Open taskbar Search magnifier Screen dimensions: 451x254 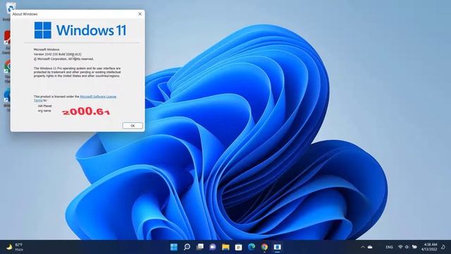pos(187,247)
